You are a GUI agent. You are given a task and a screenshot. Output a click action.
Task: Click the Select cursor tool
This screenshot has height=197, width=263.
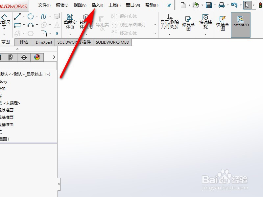(247, 5)
